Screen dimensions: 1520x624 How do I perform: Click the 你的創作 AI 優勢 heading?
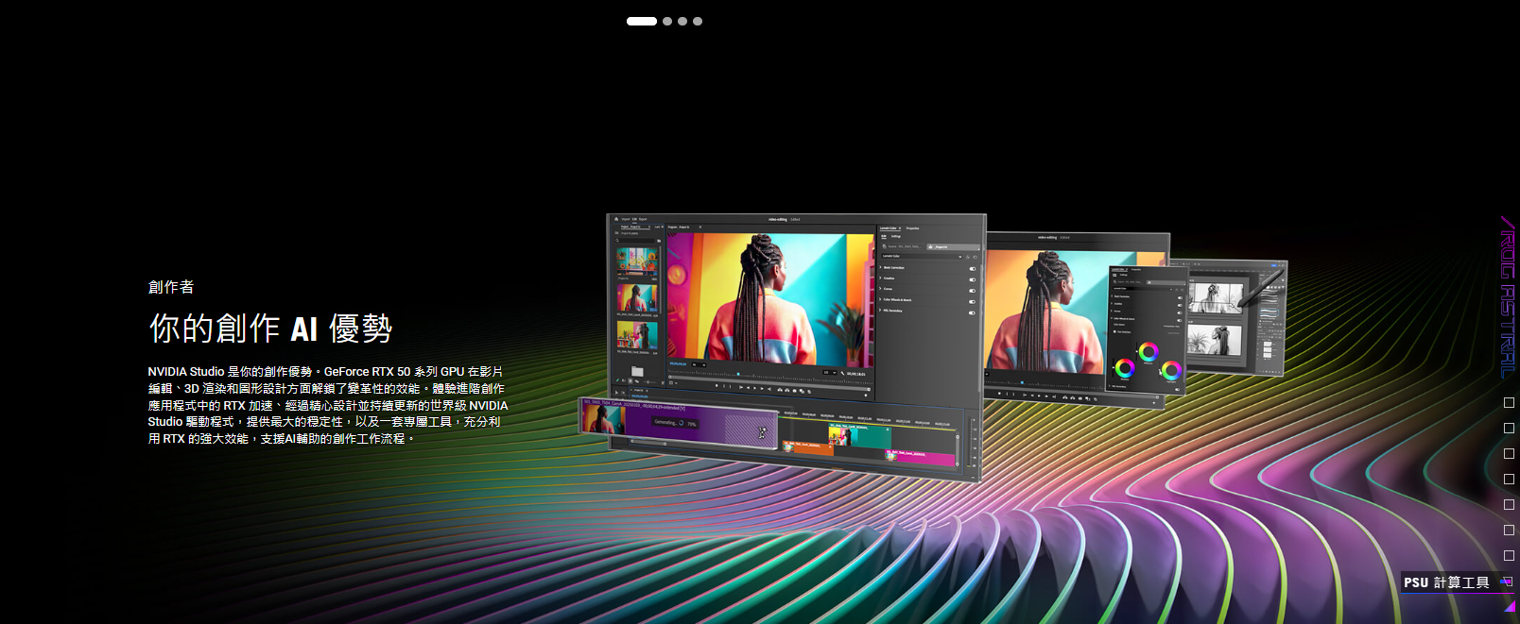[270, 329]
